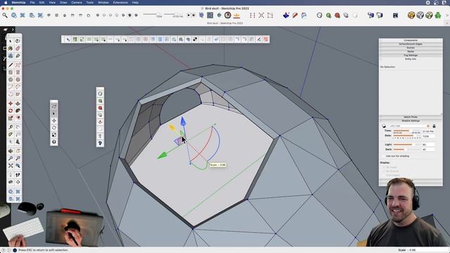Open the Edit menu
The height and width of the screenshot is (253, 450).
click(42, 2)
